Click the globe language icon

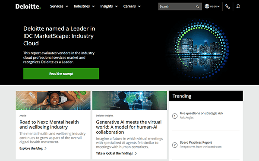click(x=207, y=6)
